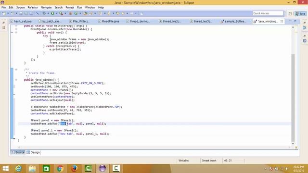The image size is (308, 173).
Task: Switch to the Design tab
Action: point(33,152)
